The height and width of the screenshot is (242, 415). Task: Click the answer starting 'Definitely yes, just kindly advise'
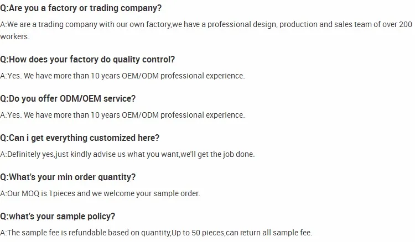tap(127, 154)
